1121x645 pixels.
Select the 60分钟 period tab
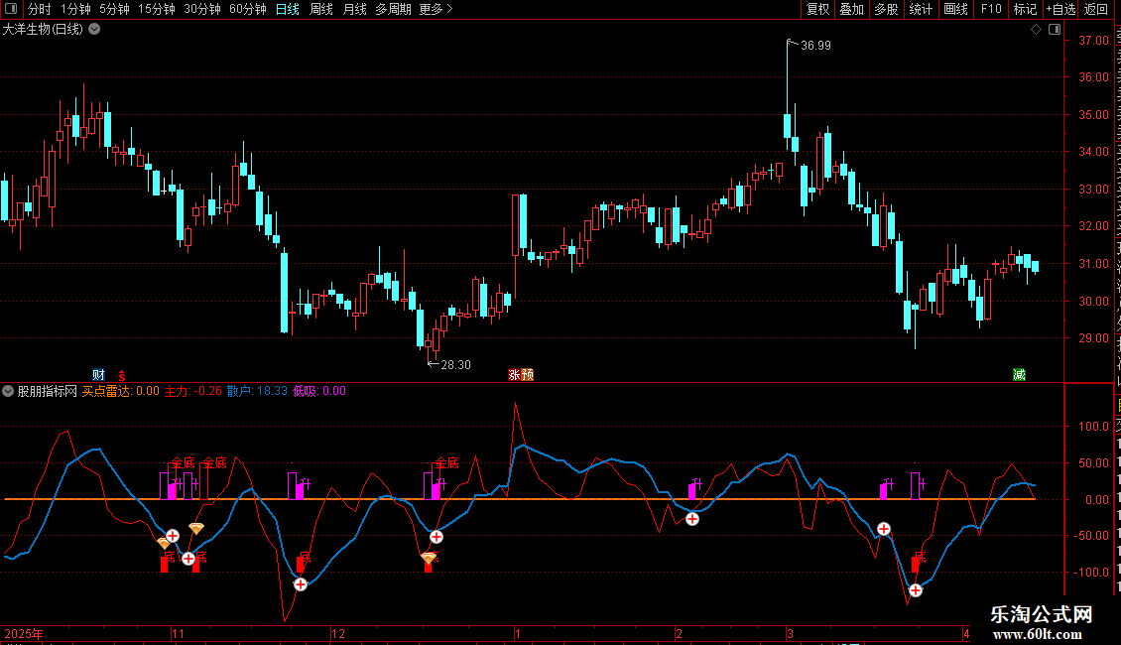tap(248, 9)
